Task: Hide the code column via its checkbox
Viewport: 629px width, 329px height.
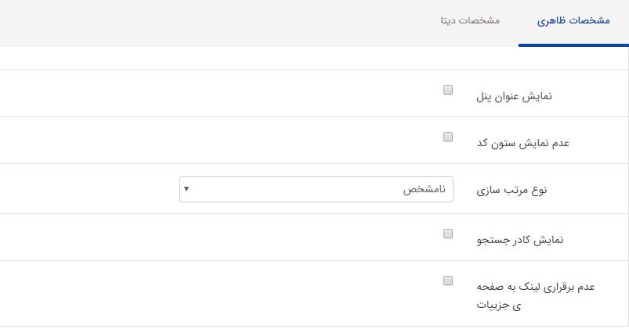Action: click(x=448, y=137)
